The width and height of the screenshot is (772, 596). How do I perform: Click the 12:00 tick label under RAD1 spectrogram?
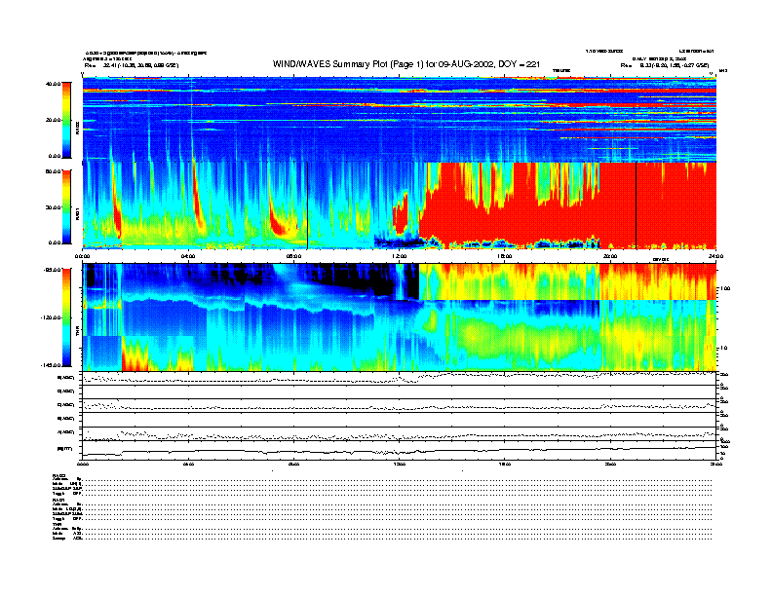(x=400, y=256)
